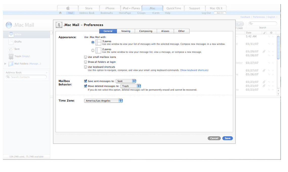Open the Show keyboard shortcuts link
Image resolution: width=288 pixels, height=172 pixels.
click(x=194, y=70)
